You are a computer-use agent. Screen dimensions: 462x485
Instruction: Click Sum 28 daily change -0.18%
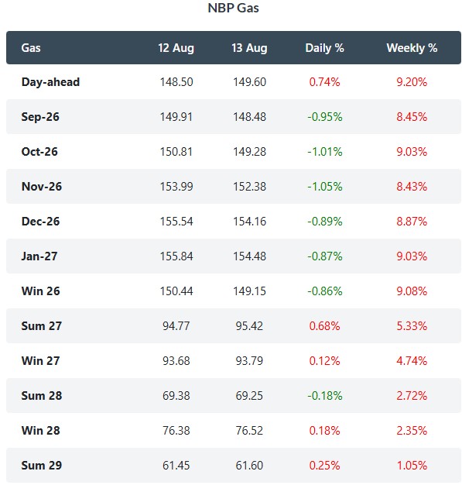[325, 396]
